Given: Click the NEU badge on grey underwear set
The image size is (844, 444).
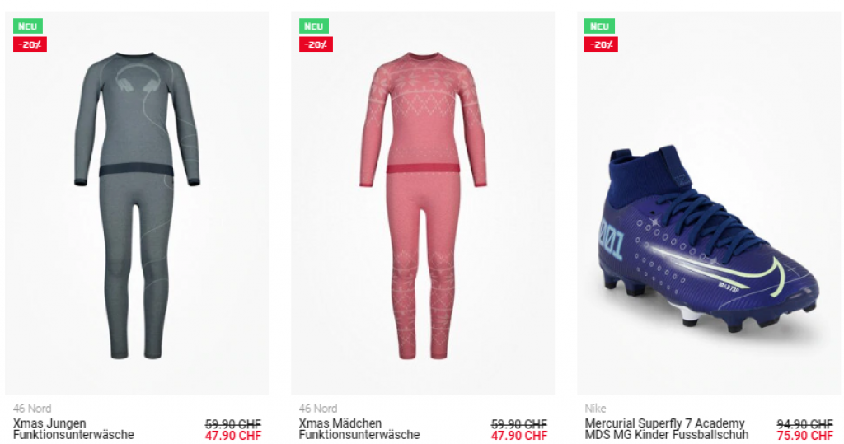Looking at the screenshot, I should (27, 26).
